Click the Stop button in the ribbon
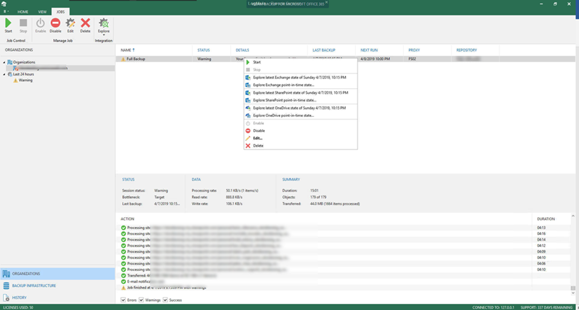This screenshot has height=310, width=579. tap(23, 26)
